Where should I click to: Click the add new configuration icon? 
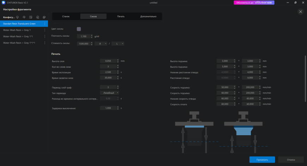[31, 17]
